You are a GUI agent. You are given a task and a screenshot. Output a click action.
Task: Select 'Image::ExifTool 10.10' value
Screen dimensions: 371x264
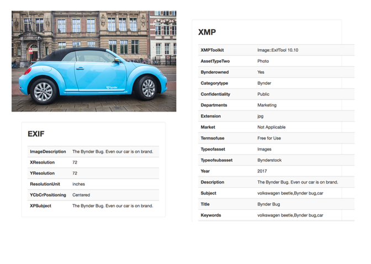click(278, 50)
